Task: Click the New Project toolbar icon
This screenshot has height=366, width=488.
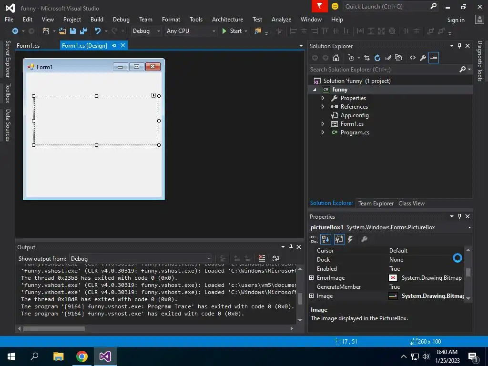Action: tap(46, 31)
